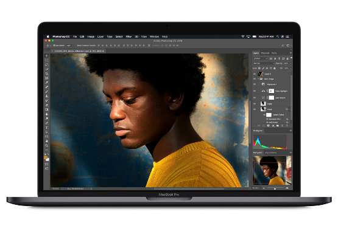Viewport: 338px width, 234px height.
Task: Select the Rectangular Marquee tool
Action: 47,60
